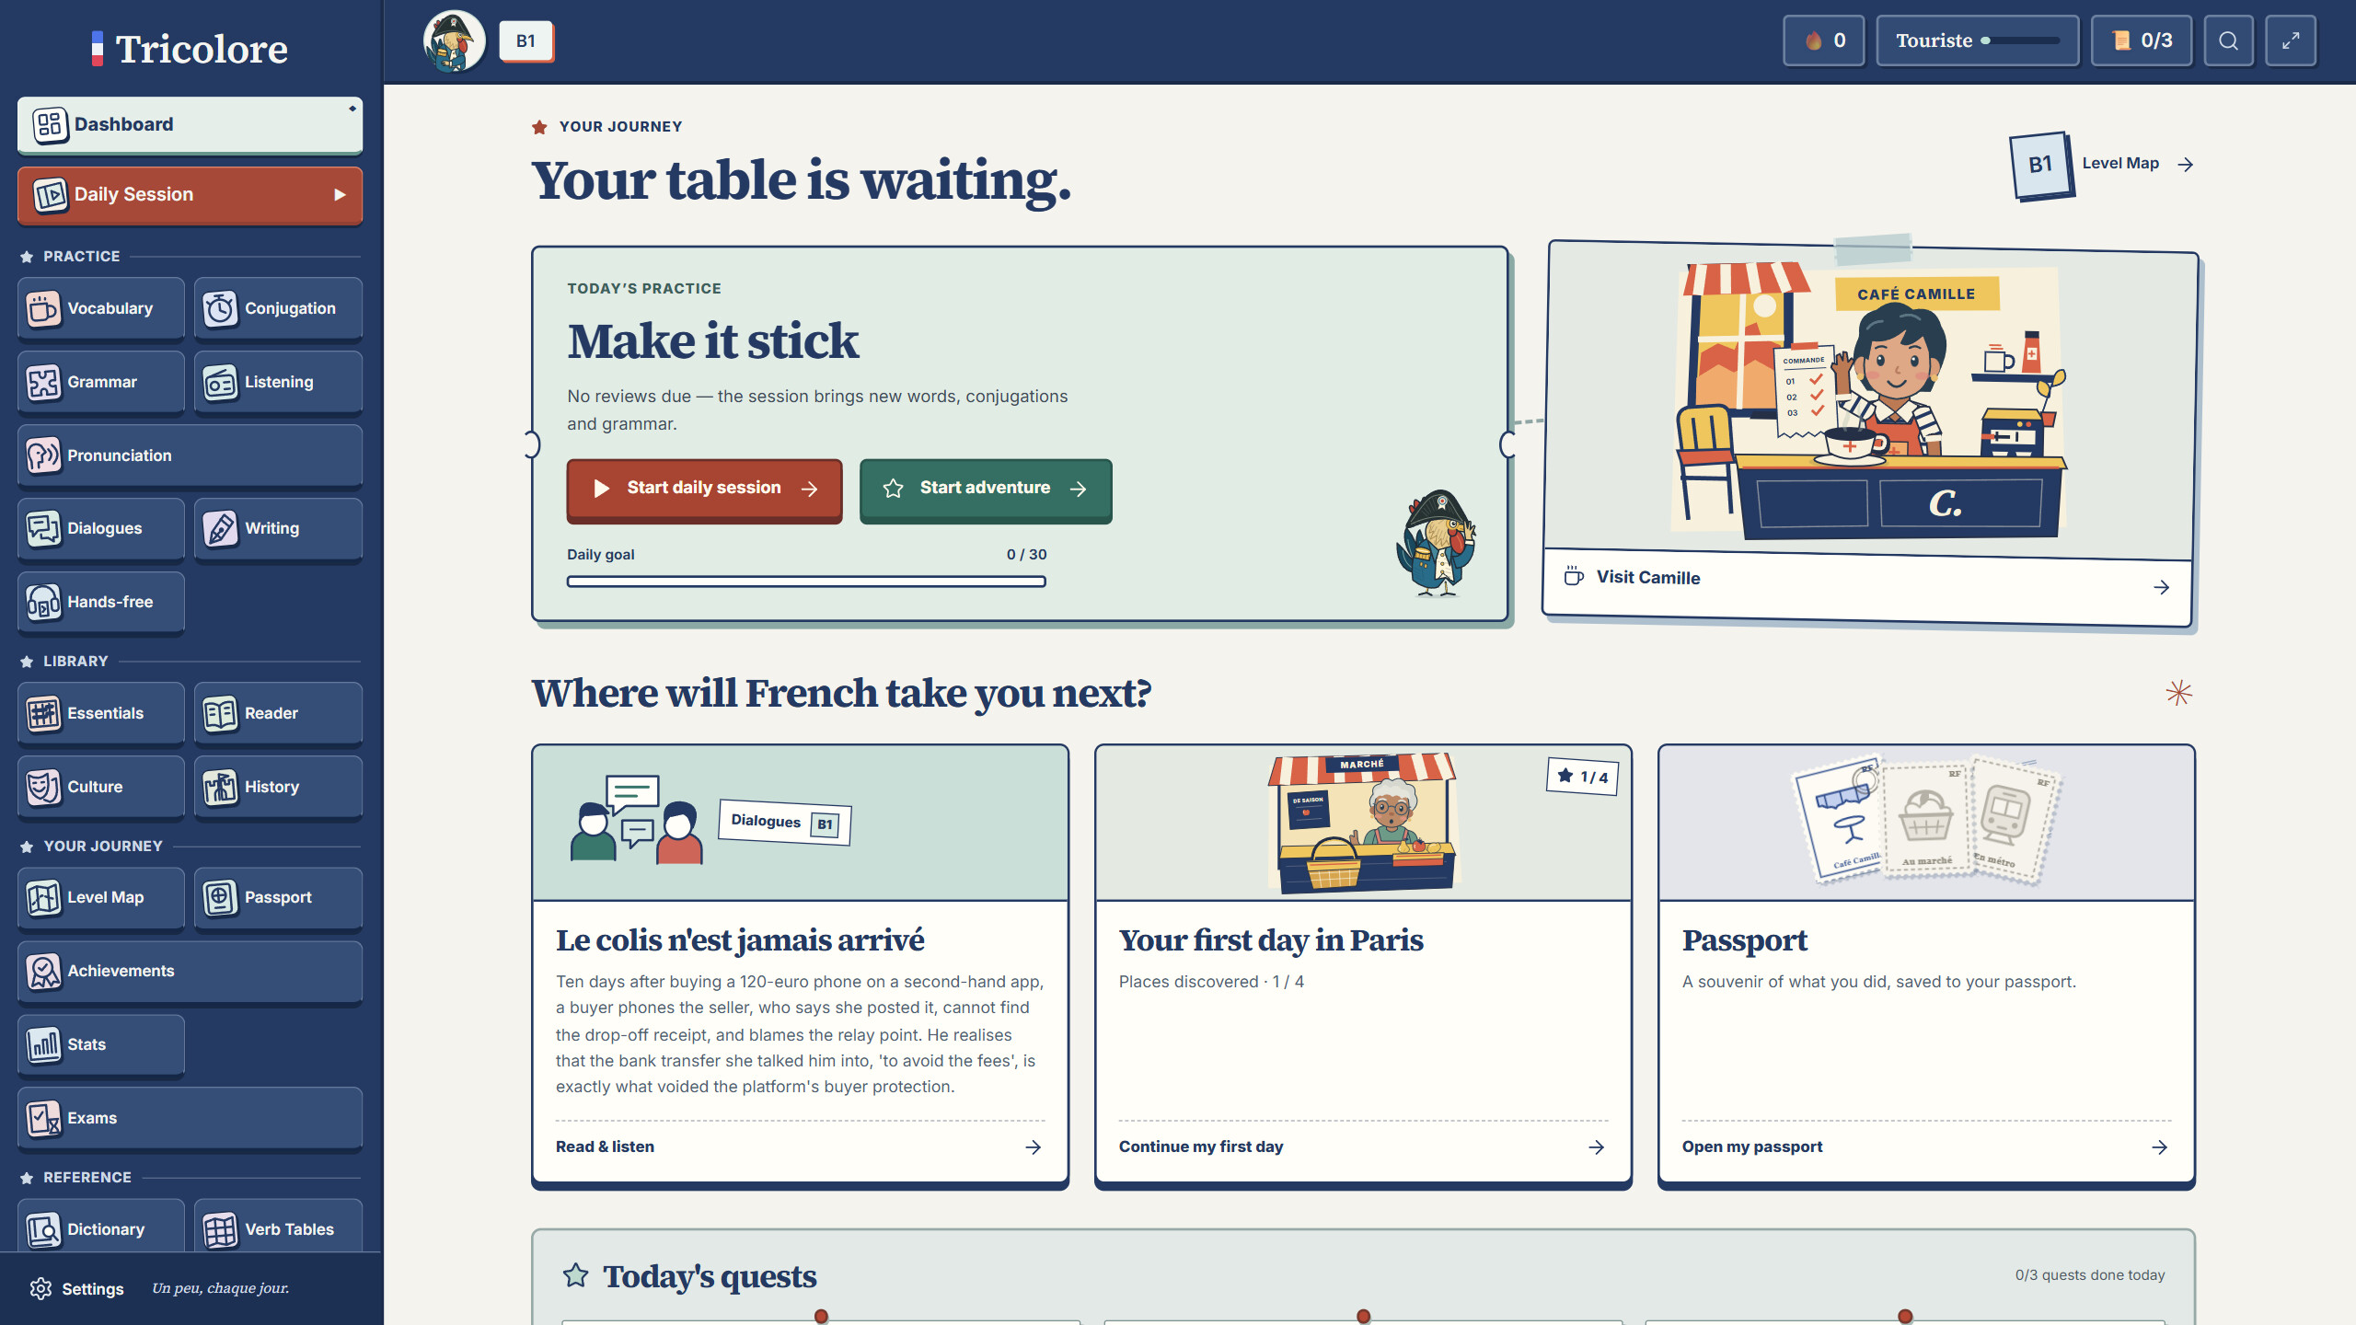Click the B1 level badge in header
This screenshot has width=2356, height=1325.
pos(525,40)
